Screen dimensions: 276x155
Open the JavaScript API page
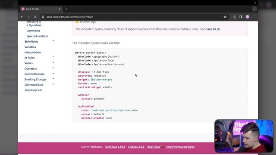[x=33, y=90]
